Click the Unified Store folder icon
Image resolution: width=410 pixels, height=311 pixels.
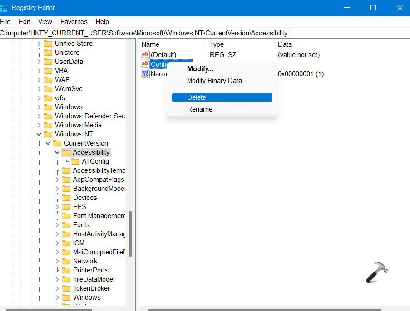[48, 44]
